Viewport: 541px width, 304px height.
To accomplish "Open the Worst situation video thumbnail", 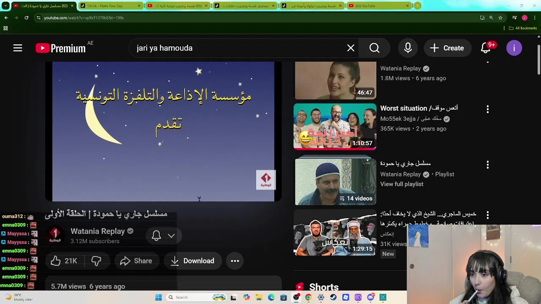I will coord(335,127).
